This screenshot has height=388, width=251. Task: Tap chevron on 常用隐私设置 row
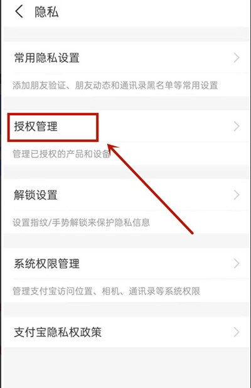[237, 58]
